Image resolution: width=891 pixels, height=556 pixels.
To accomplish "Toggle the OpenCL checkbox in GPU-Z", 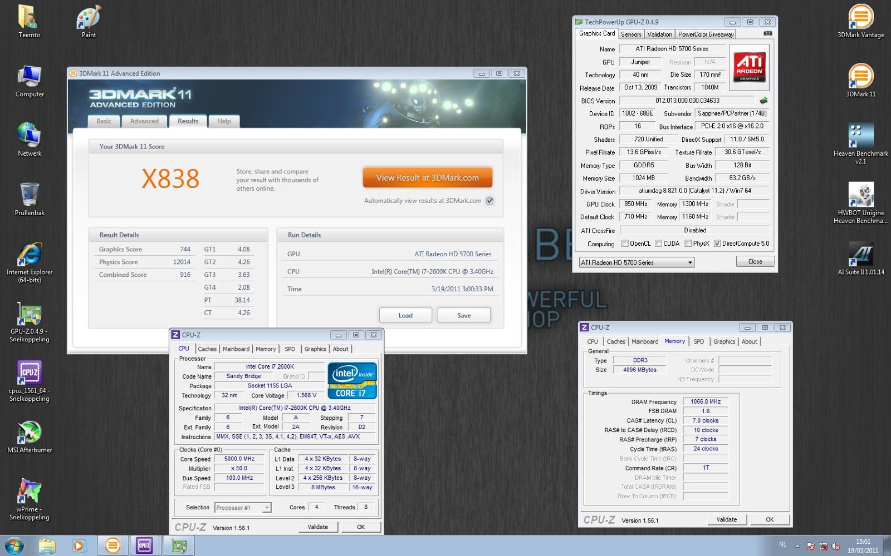I will (625, 243).
